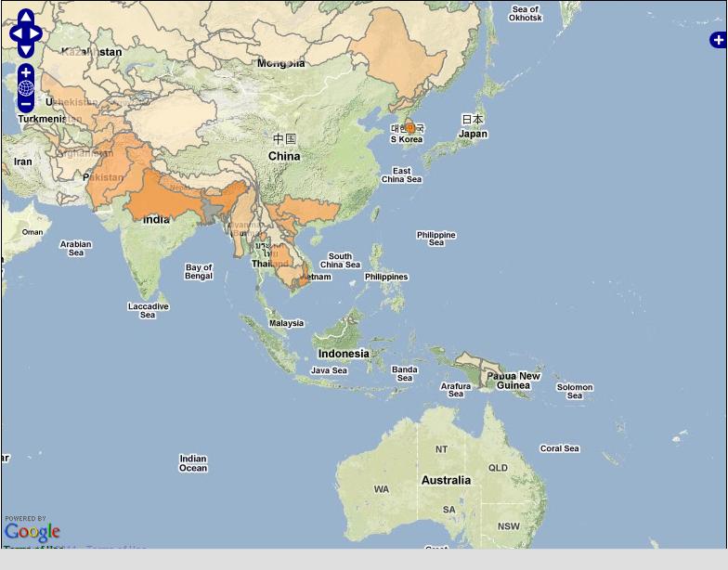
Task: Pan the map south with down arrow
Action: [x=26, y=51]
